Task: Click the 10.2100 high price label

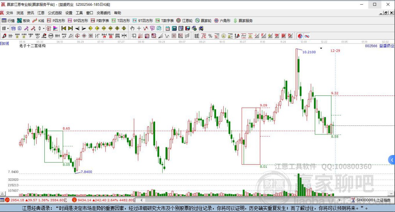Action: coord(309,52)
